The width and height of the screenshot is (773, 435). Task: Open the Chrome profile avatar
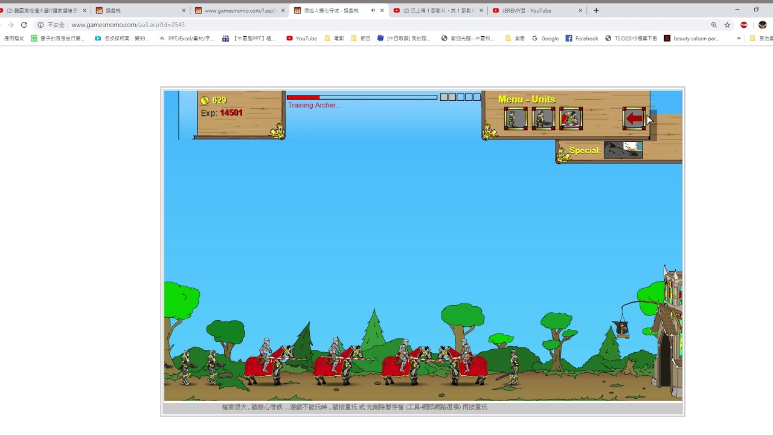coord(762,25)
